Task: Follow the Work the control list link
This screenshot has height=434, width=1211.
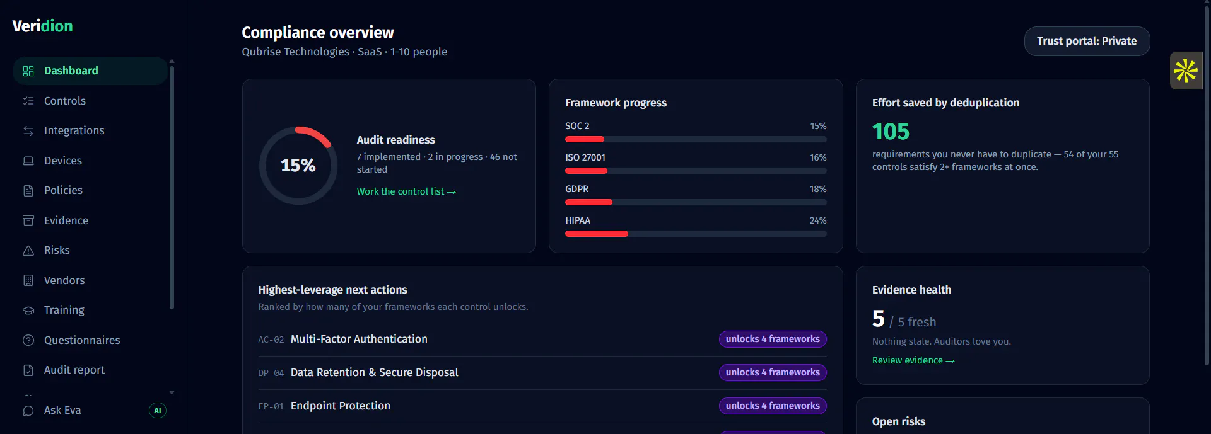Action: tap(406, 191)
